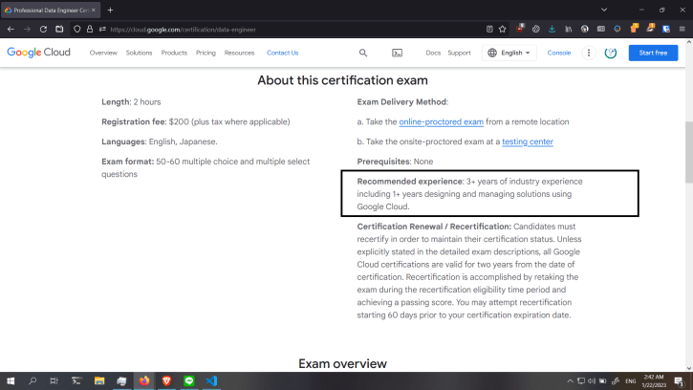Open a new browser tab
This screenshot has width=693, height=390.
coord(111,10)
